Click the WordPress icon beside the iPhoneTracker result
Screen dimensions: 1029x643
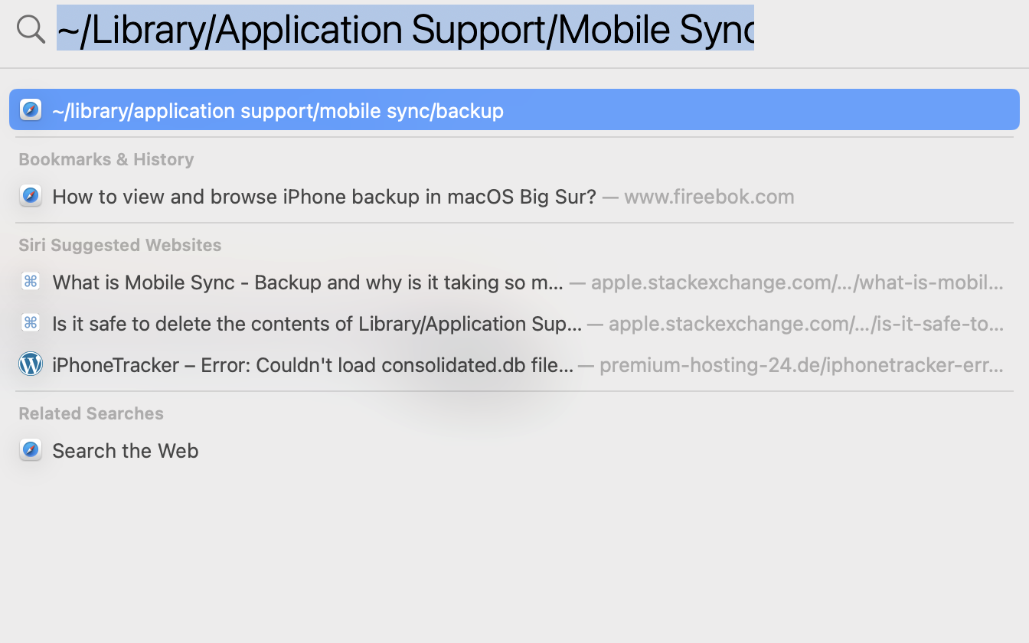pyautogui.click(x=31, y=364)
